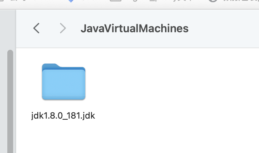Highlight the JDK folder thumbnail
259x153 pixels.
(x=64, y=82)
